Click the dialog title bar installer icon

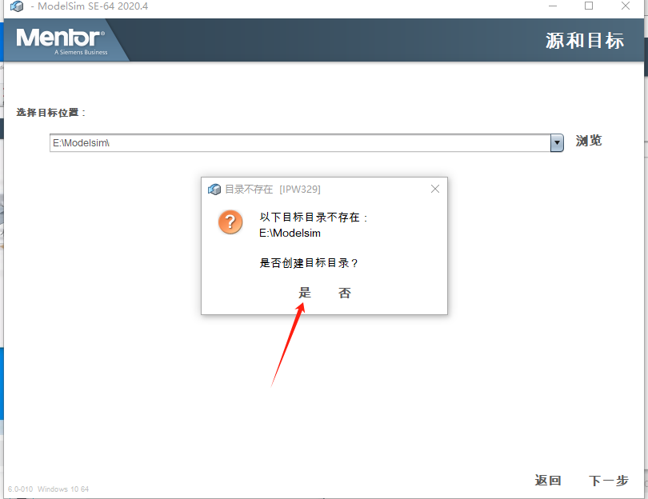(x=214, y=190)
